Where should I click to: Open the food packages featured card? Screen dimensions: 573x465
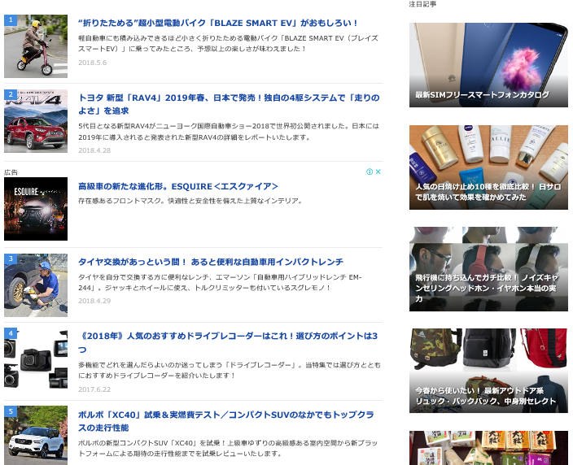point(488,448)
